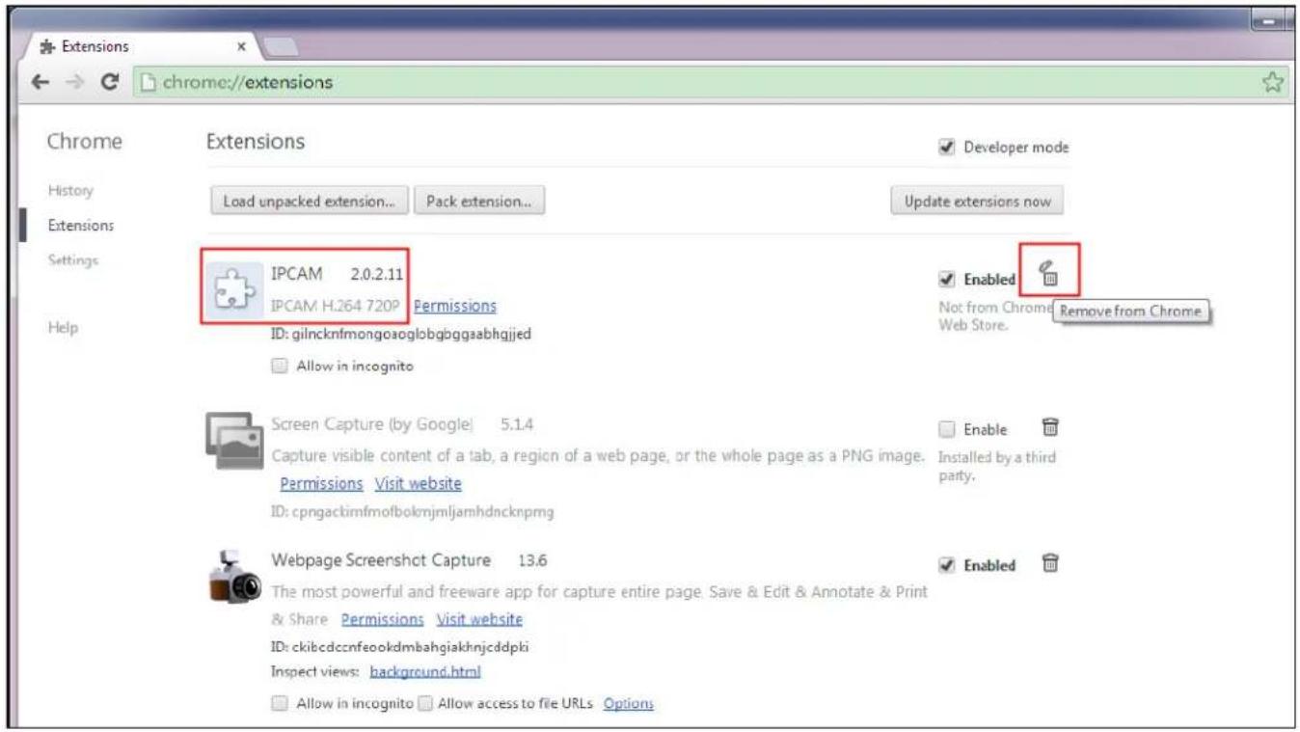
Task: Open Options link for Webpage Screenshot Capture
Action: click(629, 704)
